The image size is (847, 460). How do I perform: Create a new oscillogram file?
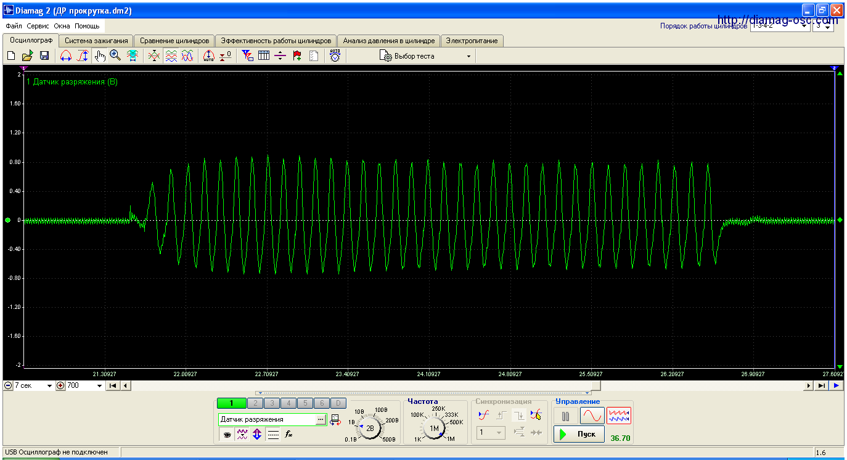(11, 55)
